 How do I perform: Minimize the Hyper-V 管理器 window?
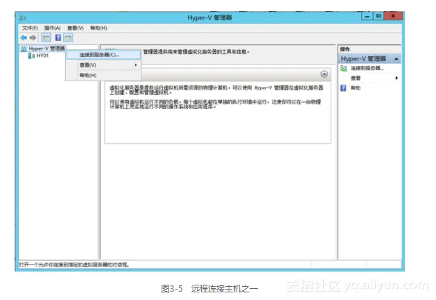pos(367,16)
